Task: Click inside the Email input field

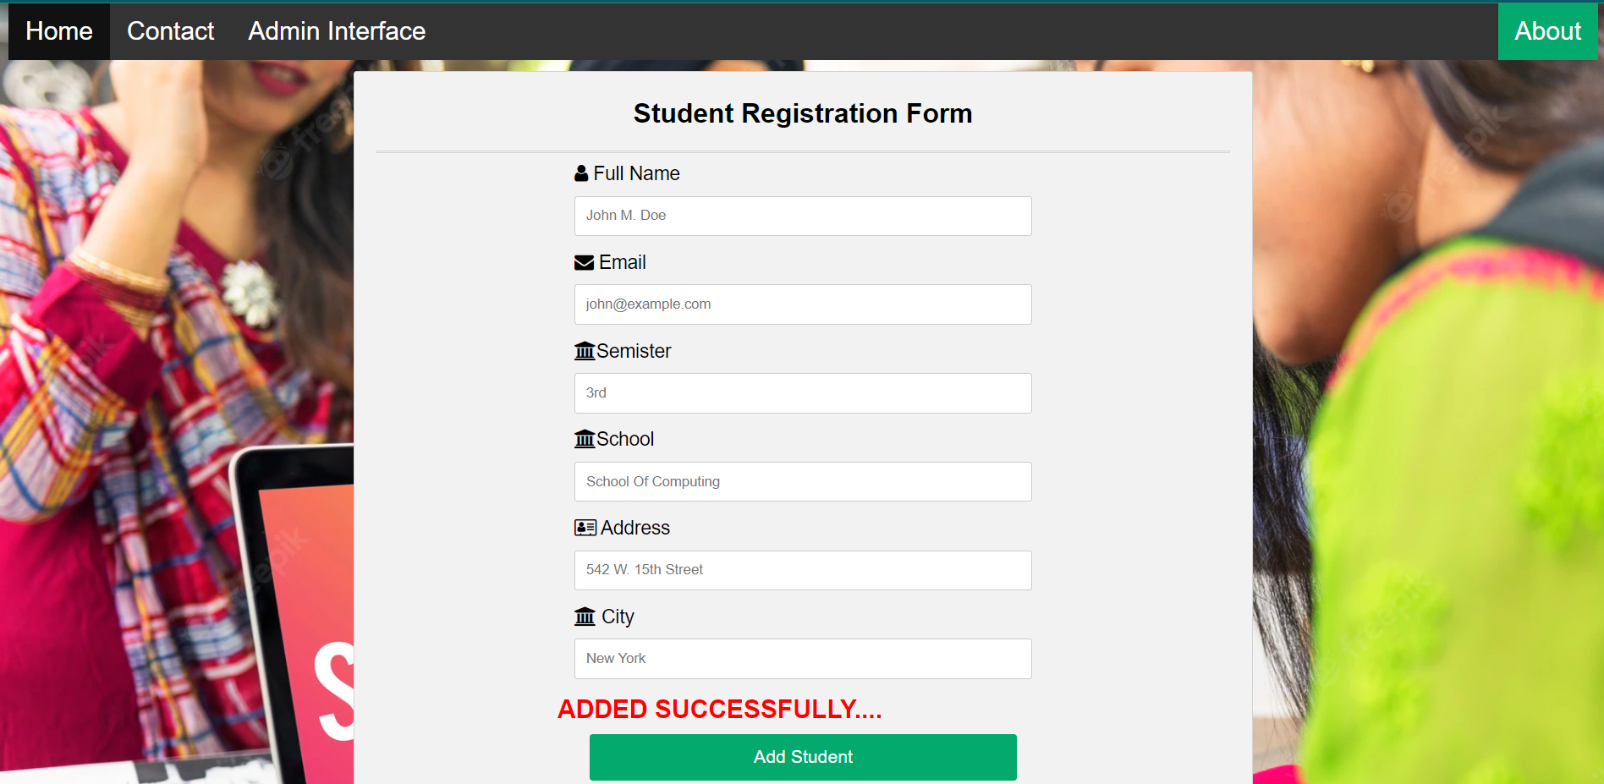Action: (x=802, y=304)
